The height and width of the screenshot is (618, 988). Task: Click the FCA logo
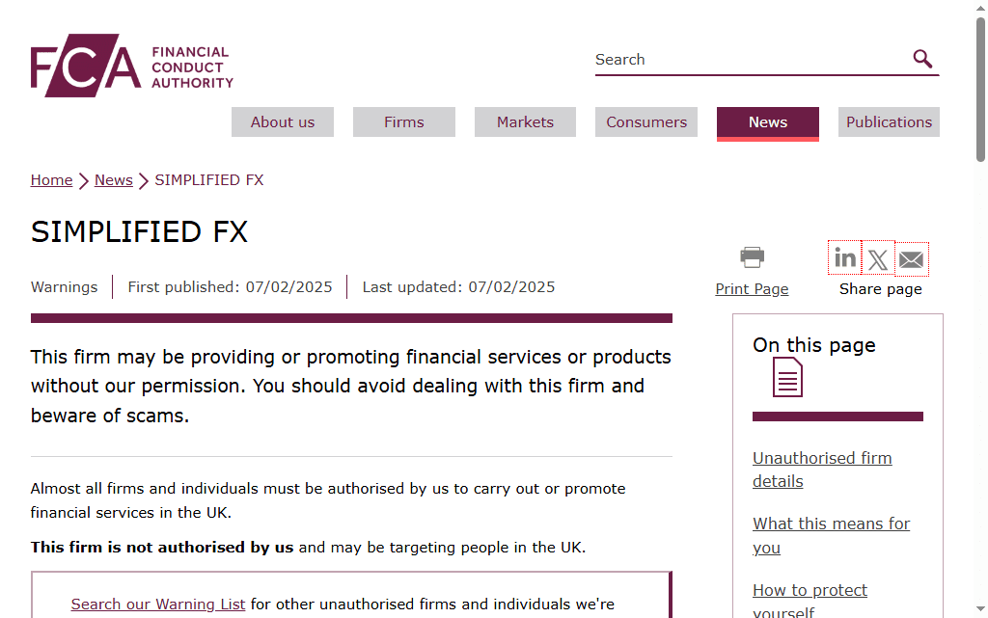(131, 66)
